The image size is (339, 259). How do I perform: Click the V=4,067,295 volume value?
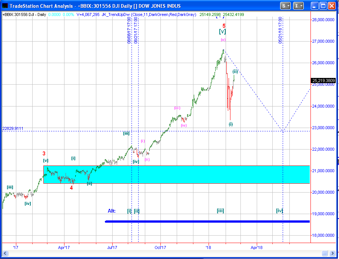(88, 14)
